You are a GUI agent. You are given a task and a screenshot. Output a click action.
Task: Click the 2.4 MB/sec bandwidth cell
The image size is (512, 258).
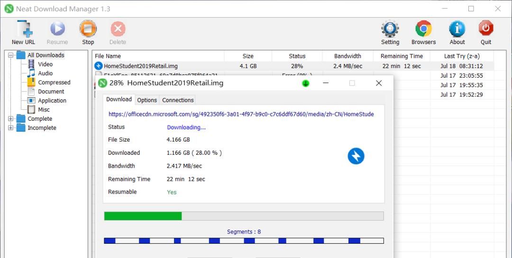pos(348,66)
